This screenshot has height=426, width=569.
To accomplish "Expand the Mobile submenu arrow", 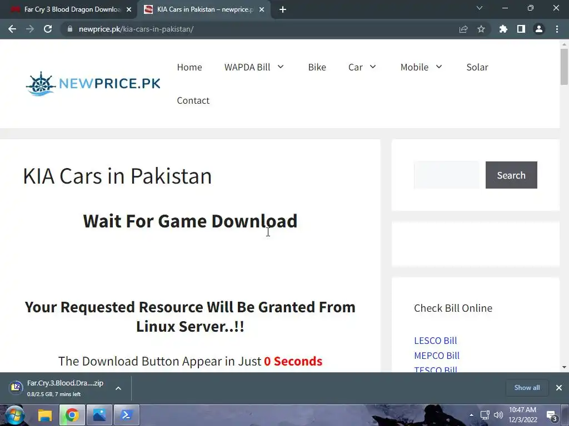I will coord(439,67).
